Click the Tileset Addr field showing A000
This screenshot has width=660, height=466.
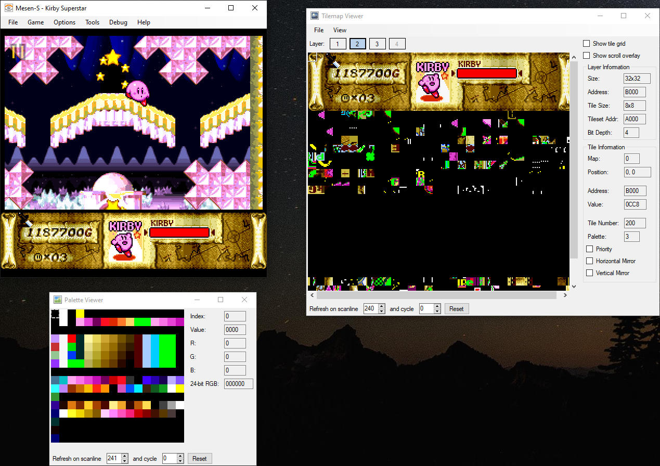(x=635, y=119)
